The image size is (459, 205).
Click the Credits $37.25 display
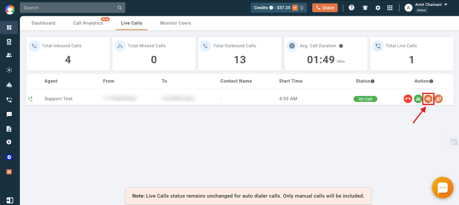pyautogui.click(x=279, y=8)
